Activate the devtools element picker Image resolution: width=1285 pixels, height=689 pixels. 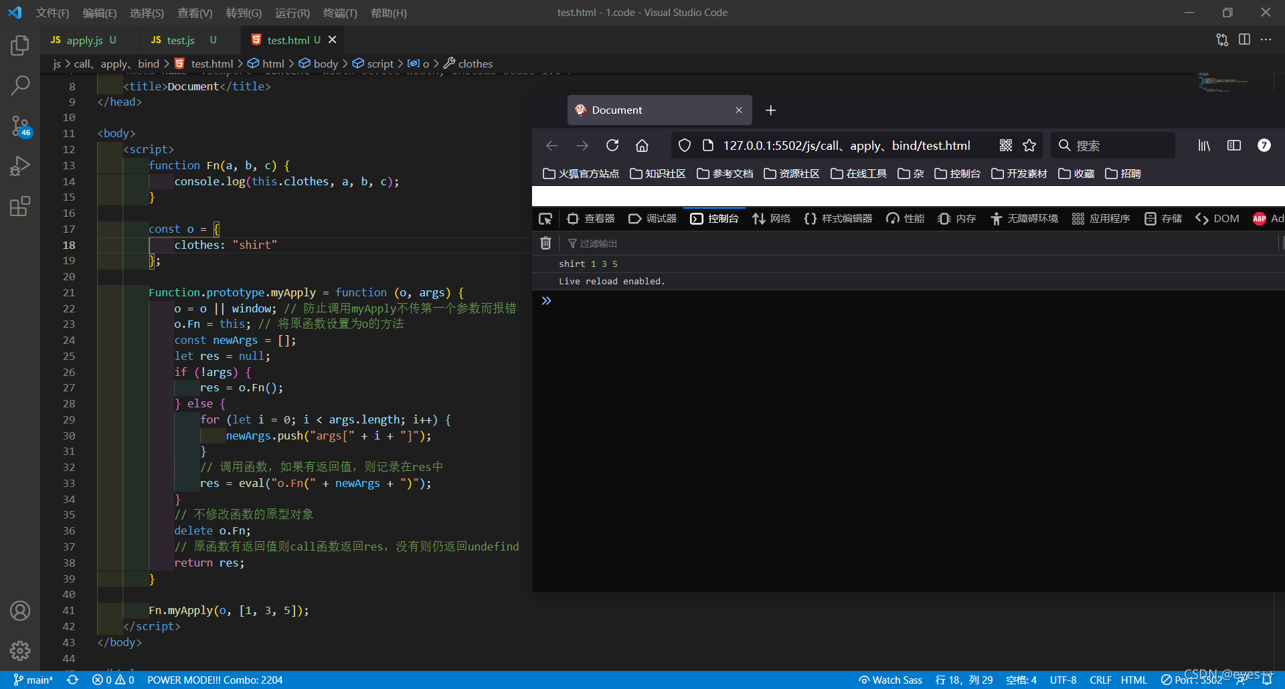point(545,219)
